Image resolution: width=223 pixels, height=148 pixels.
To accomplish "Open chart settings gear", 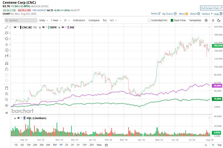I will click(x=206, y=20).
